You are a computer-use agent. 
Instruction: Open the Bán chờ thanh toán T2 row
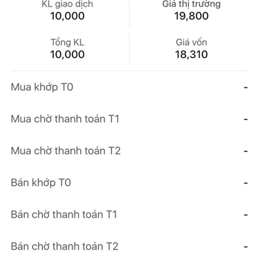(129, 246)
